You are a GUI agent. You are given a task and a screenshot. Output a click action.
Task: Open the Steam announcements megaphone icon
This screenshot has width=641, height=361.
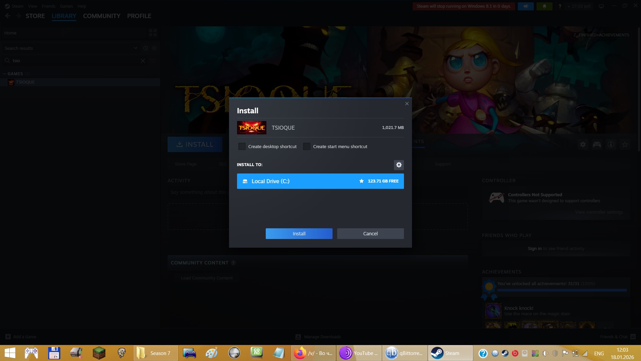tap(525, 6)
